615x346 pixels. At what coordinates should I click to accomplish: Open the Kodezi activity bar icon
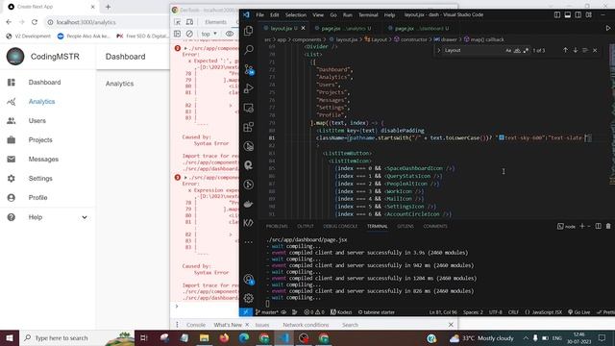coord(248,223)
